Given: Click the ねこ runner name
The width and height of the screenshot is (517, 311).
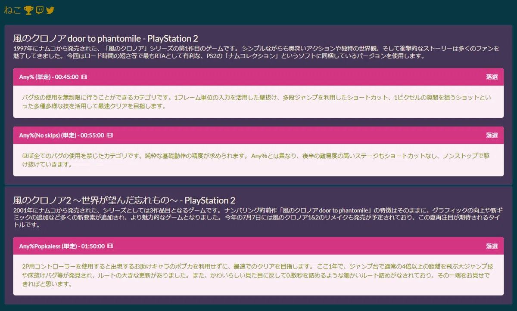Looking at the screenshot, I should (x=12, y=10).
